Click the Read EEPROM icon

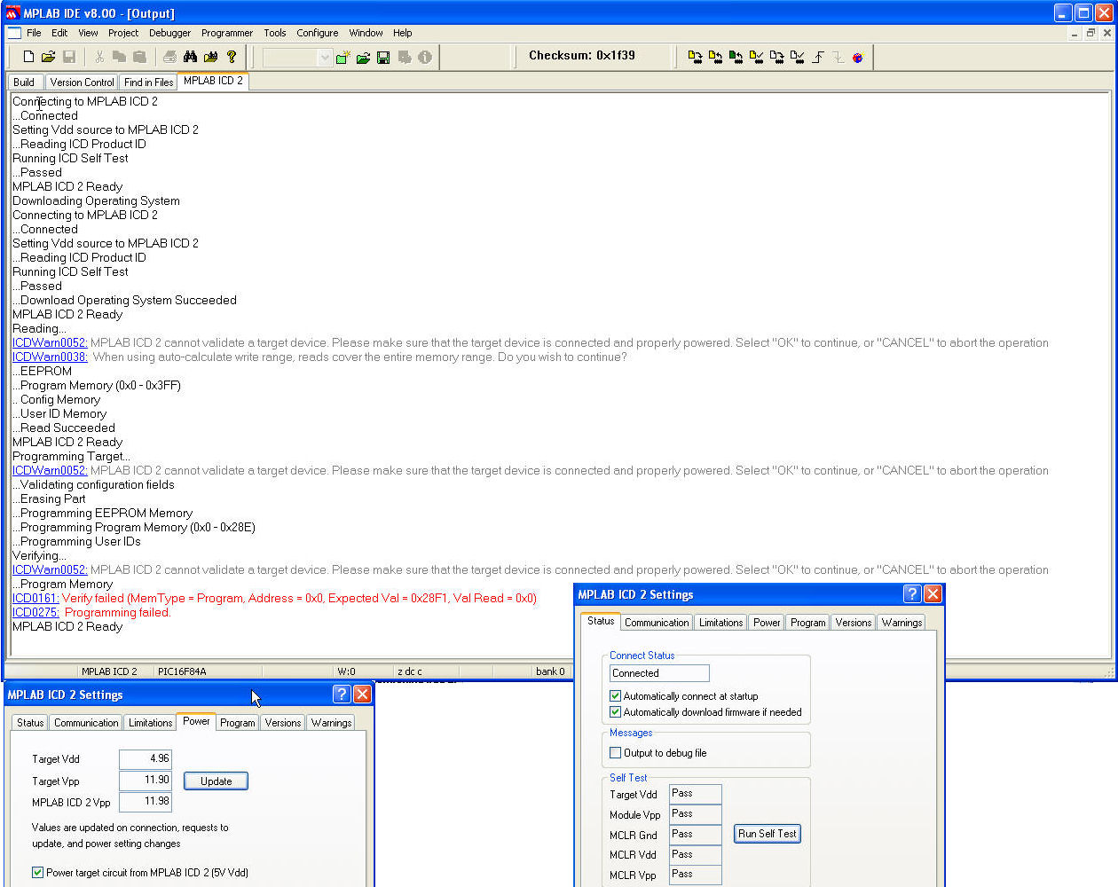[736, 57]
